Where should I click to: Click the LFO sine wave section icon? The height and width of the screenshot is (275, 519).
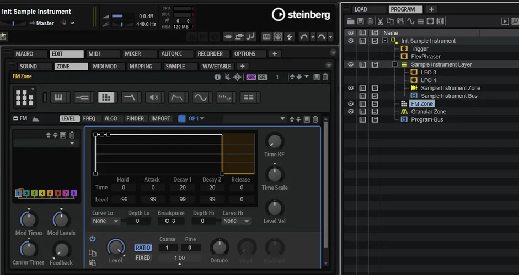(x=200, y=97)
